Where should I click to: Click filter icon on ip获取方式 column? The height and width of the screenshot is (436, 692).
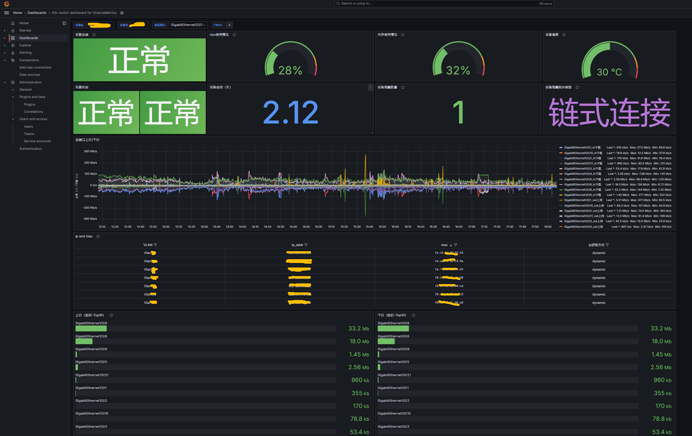(607, 245)
